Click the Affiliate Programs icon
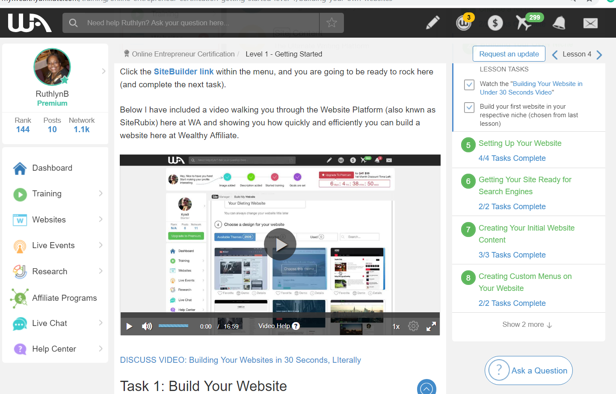The image size is (616, 394). [x=20, y=298]
